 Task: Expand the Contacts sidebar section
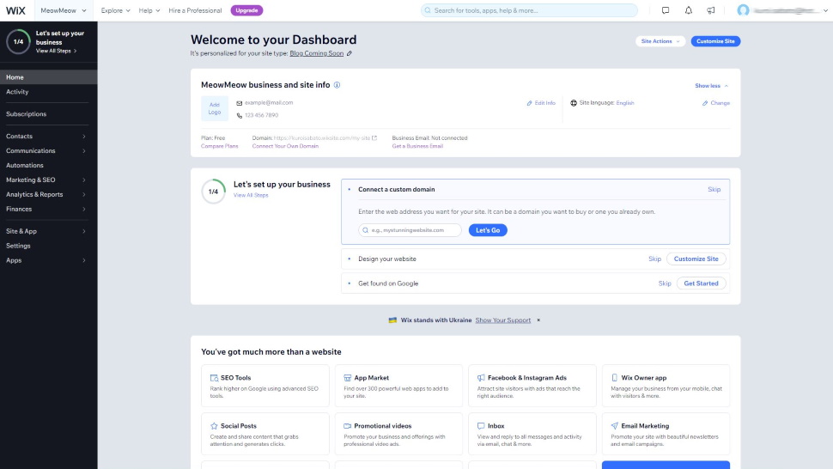pos(48,137)
